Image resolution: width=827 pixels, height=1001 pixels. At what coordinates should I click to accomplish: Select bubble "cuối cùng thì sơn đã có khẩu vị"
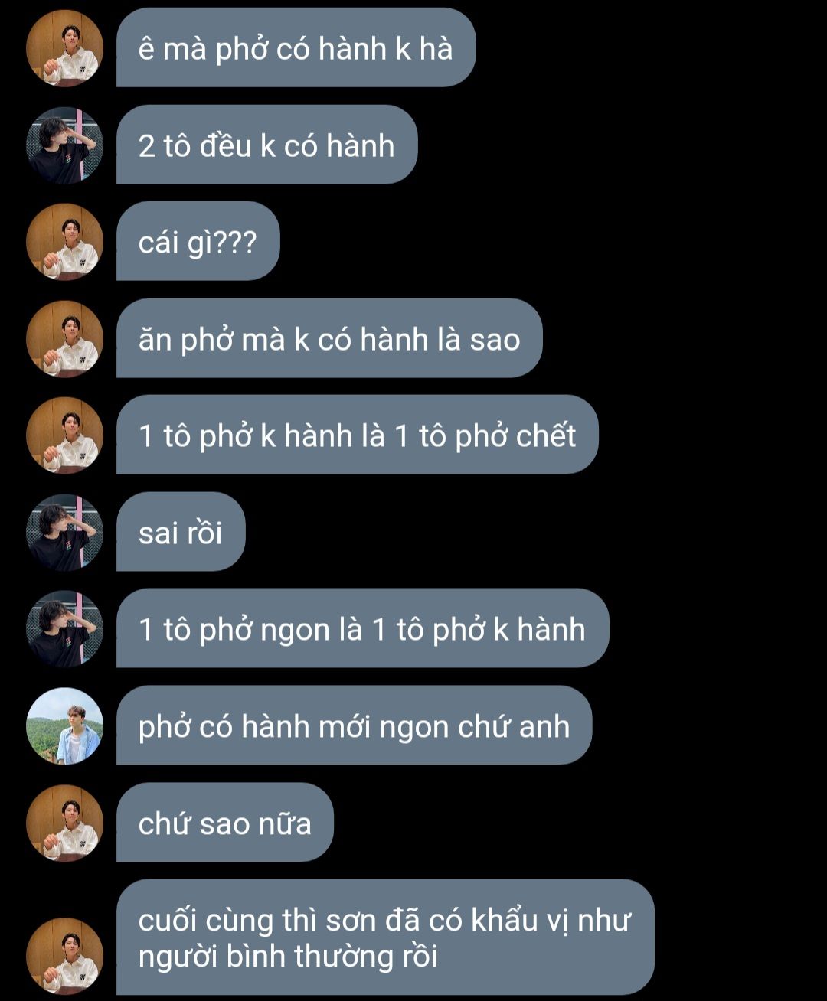click(385, 937)
